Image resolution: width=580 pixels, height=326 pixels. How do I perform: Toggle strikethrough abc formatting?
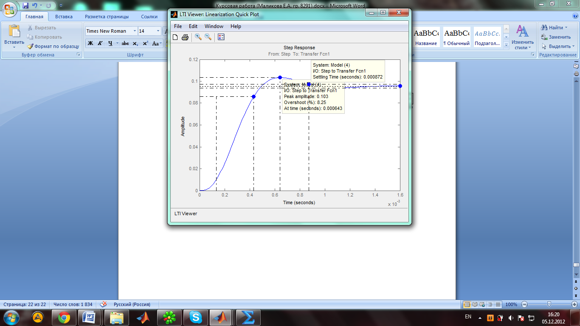(125, 43)
